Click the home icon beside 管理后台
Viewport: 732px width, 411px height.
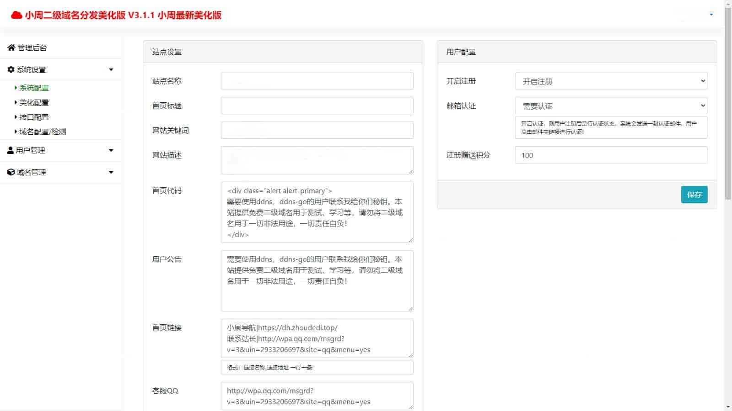click(x=11, y=47)
